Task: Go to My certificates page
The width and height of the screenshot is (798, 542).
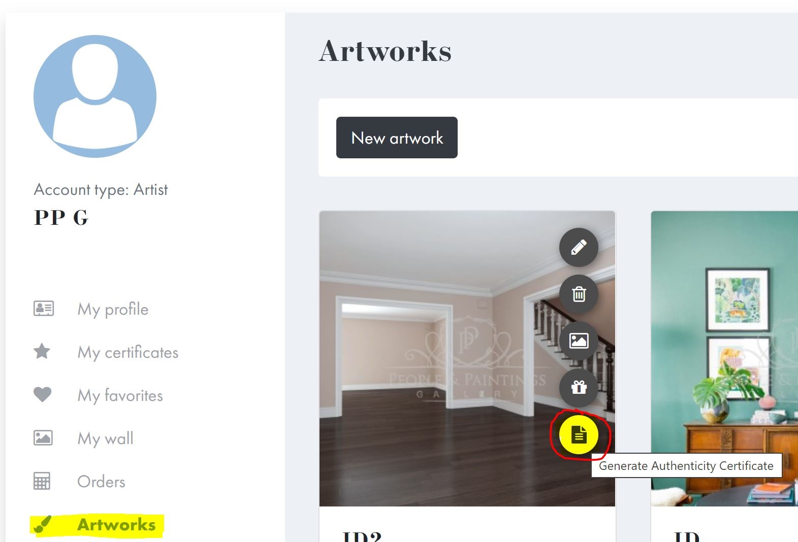Action: coord(128,352)
